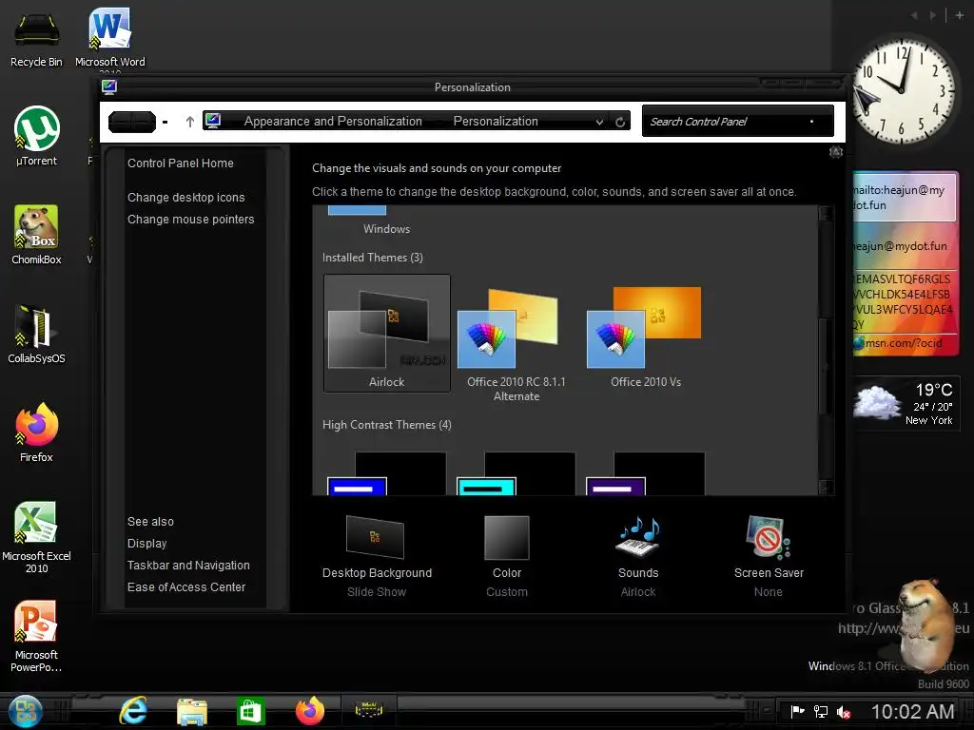Select the Windows theme thumbnail
This screenshot has width=974, height=730.
[x=386, y=221]
